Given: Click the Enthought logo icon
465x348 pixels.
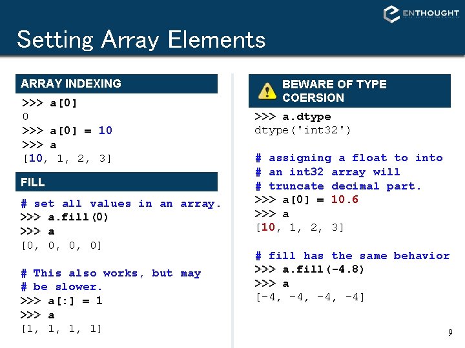Looking at the screenshot, I should coord(391,14).
